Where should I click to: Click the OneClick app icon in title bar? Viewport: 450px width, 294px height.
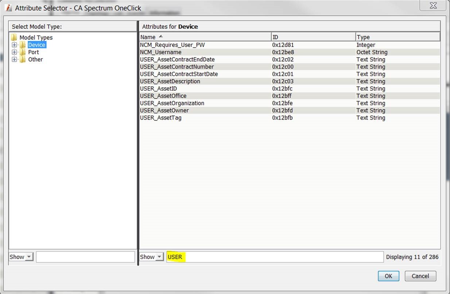coord(9,8)
